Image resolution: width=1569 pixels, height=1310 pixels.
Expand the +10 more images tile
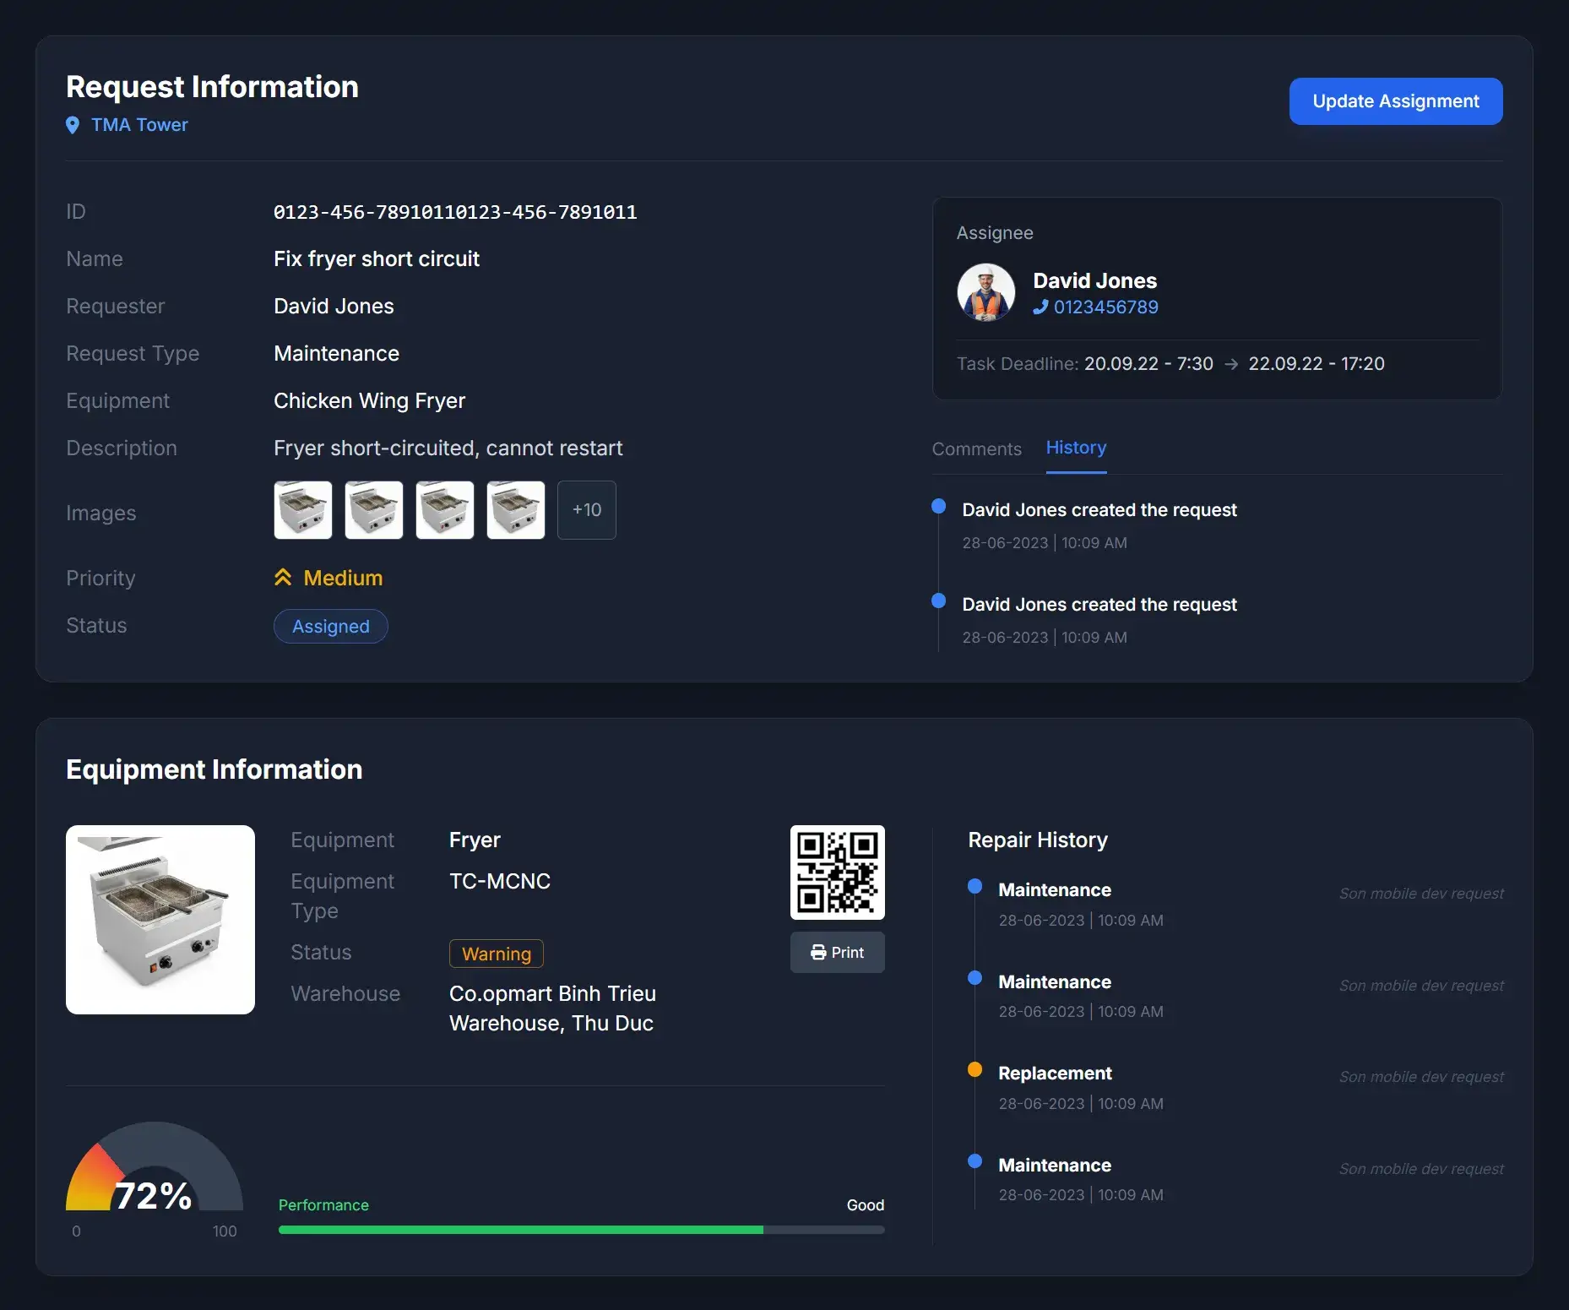586,510
